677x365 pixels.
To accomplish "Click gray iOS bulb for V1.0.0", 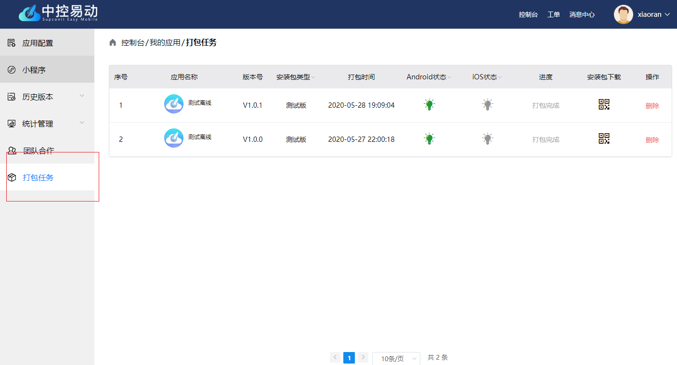I will pyautogui.click(x=488, y=138).
